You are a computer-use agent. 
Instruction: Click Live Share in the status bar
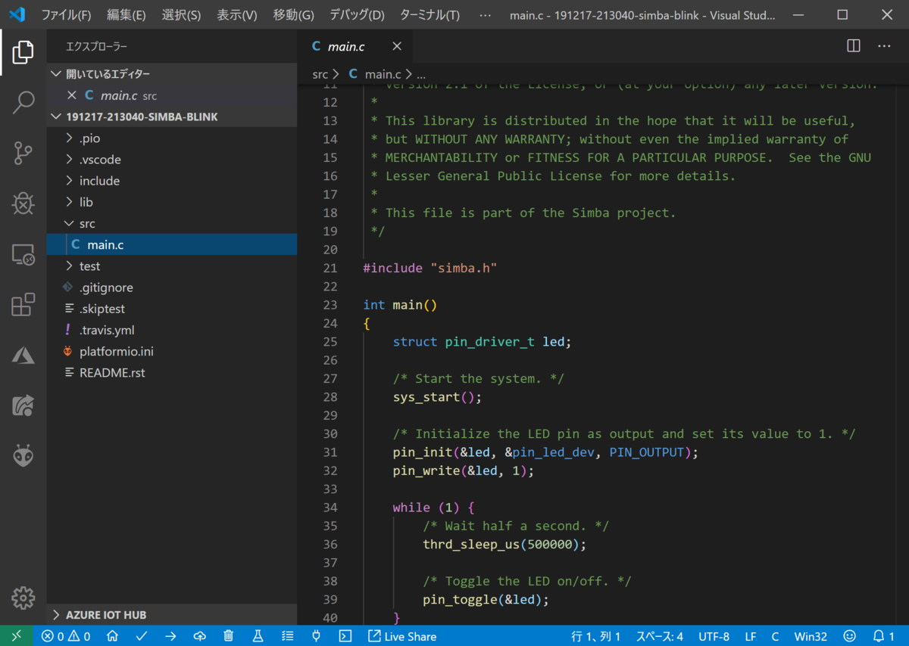[402, 636]
